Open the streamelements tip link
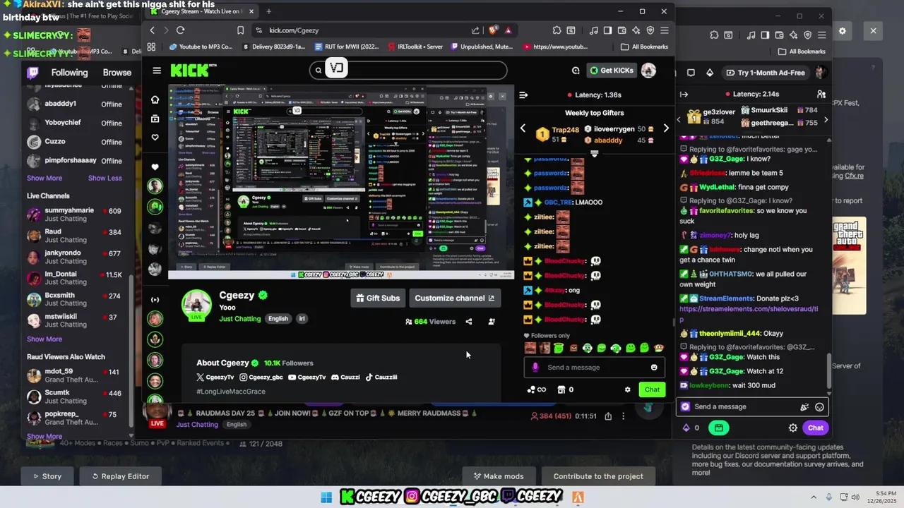This screenshot has width=904, height=508. [x=749, y=313]
